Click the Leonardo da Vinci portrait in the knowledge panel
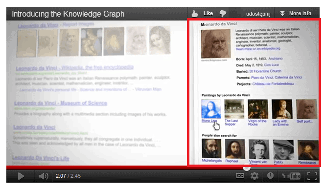 [x=216, y=43]
